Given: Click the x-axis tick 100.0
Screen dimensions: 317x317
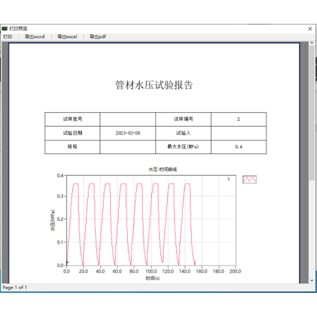Looking at the screenshot, I should (x=151, y=271).
